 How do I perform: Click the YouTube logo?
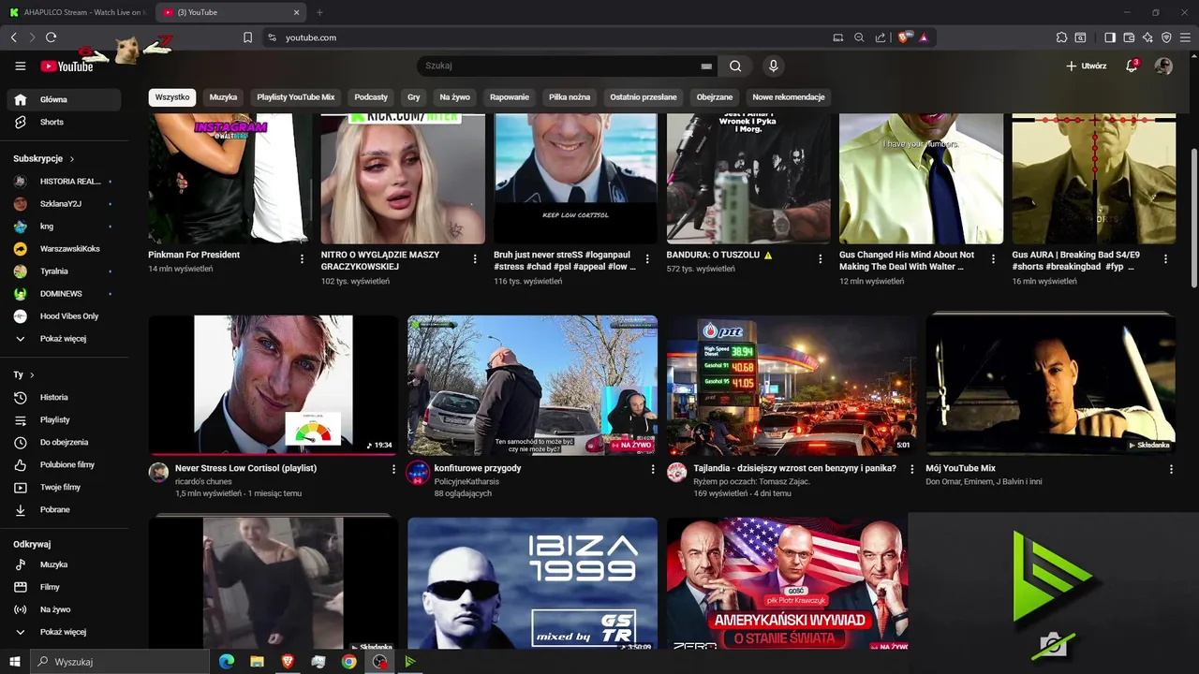tap(67, 66)
